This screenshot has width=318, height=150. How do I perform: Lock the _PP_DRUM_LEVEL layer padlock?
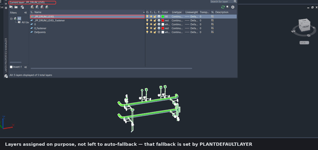155,16
